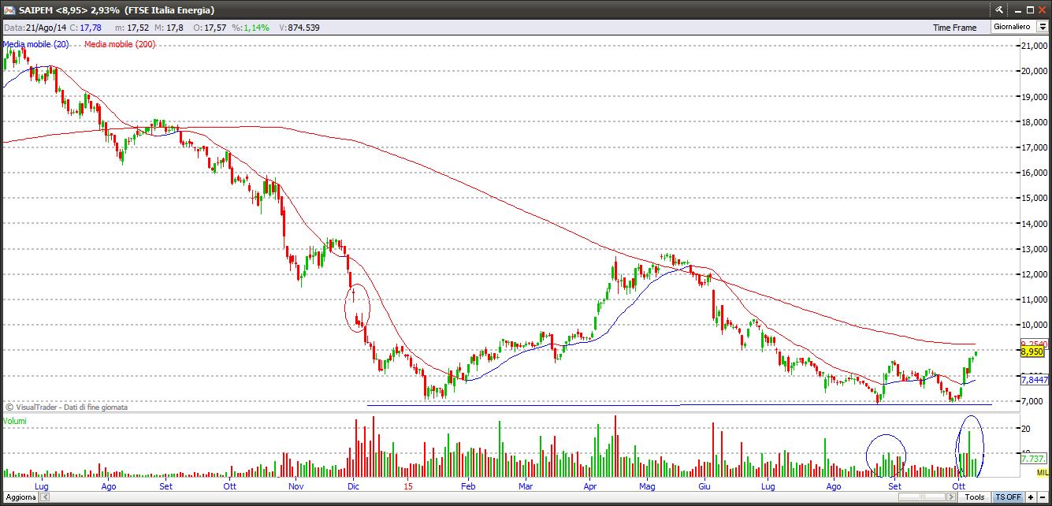The image size is (1052, 506).
Task: Open the Tools button at bottom
Action: 975,497
